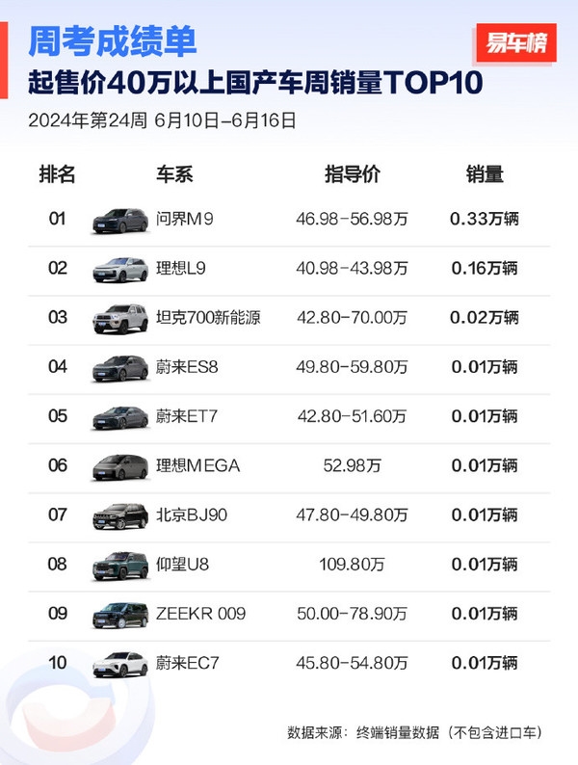This screenshot has width=578, height=765.
Task: Click the 蔚来ET7 sedan image
Action: click(120, 417)
